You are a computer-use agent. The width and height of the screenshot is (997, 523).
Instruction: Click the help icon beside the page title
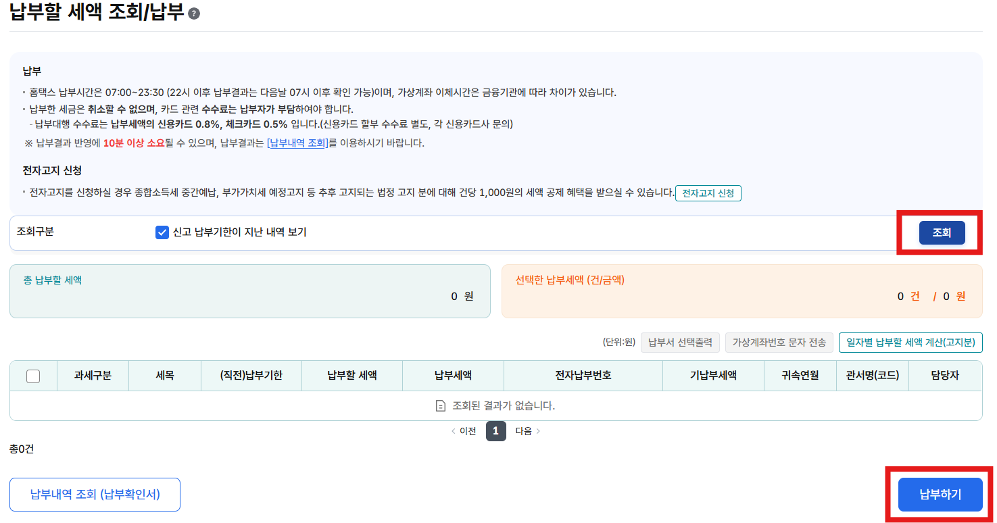tap(194, 14)
